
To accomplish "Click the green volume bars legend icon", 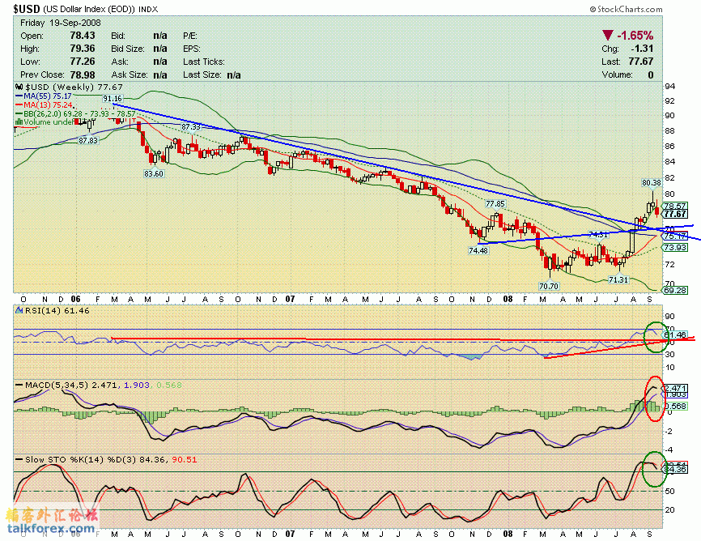I will [x=19, y=121].
